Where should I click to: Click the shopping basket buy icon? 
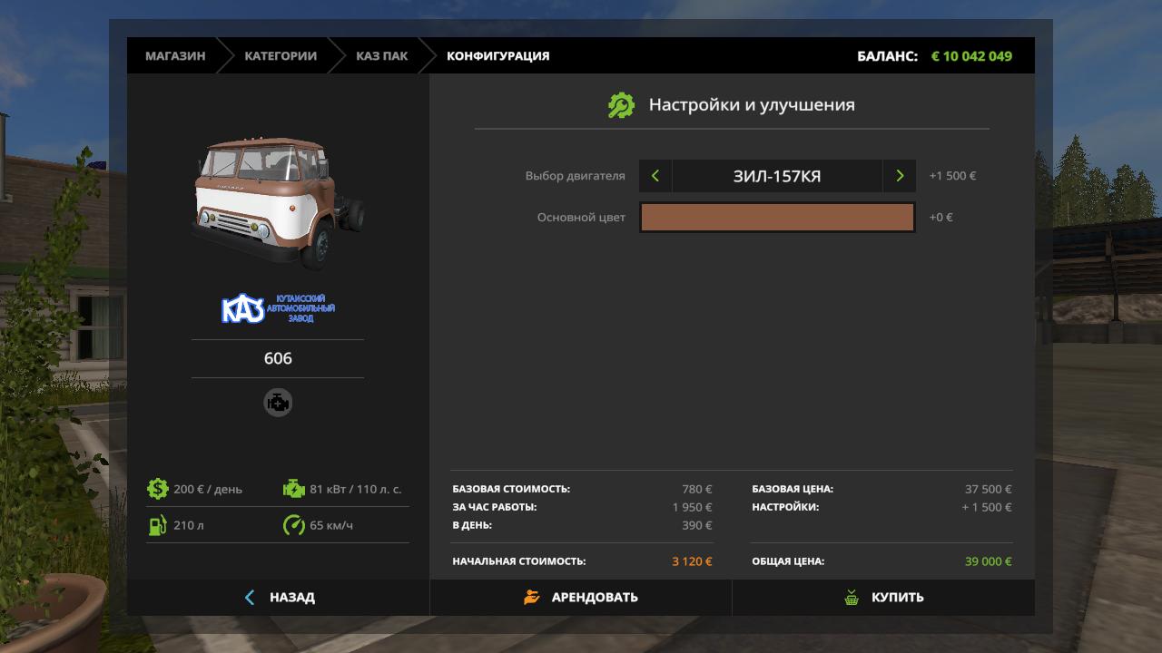852,598
